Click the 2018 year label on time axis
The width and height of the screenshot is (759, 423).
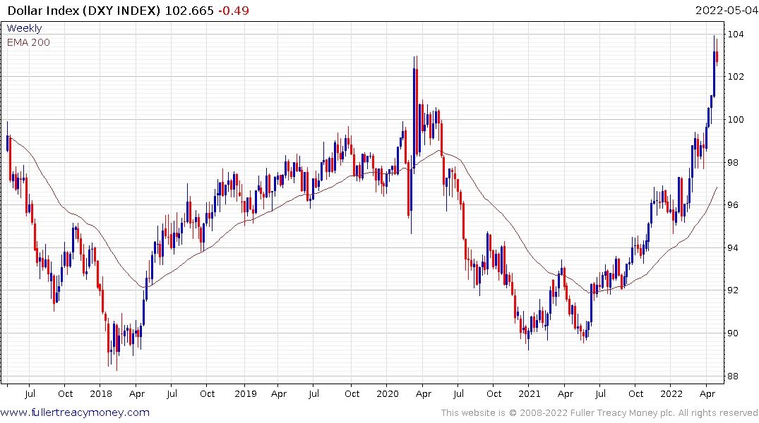101,393
